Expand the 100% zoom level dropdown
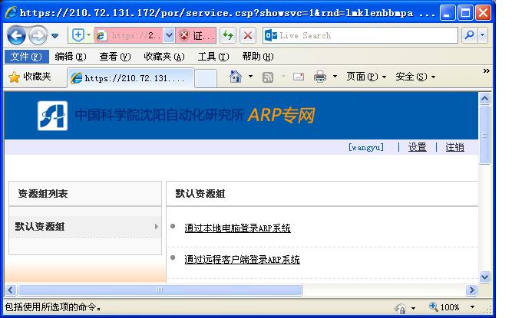This screenshot has height=318, width=512. coord(470,307)
